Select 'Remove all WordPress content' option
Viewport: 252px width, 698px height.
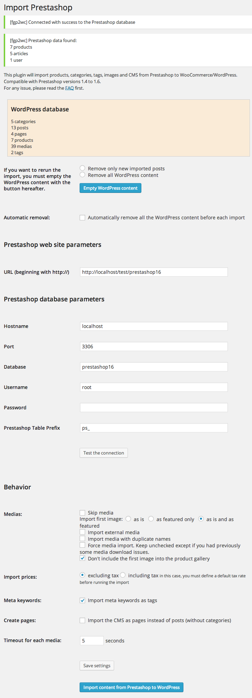pos(82,175)
